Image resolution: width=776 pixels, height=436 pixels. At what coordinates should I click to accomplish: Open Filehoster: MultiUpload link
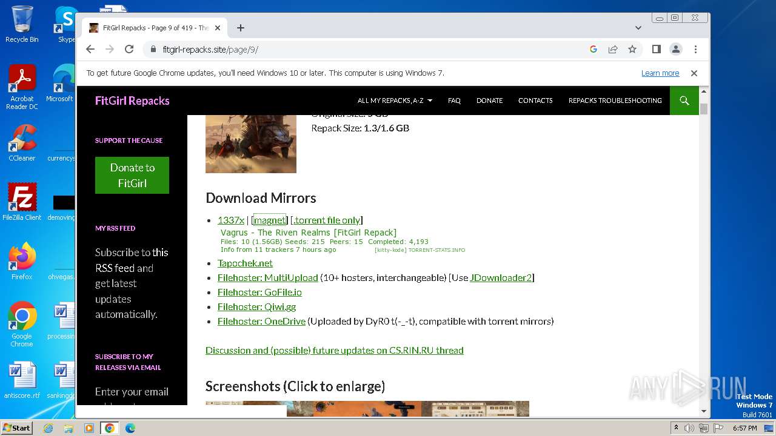click(267, 277)
